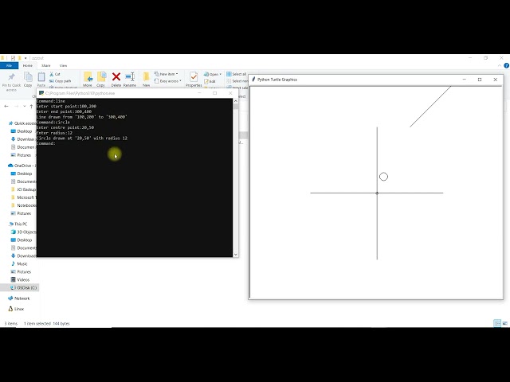Select Network in the navigation pane
Viewport: 510px width, 382px height.
[x=19, y=298]
